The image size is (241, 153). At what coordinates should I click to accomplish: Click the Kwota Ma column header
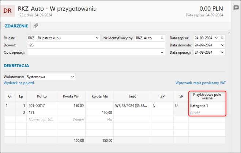click(x=99, y=96)
